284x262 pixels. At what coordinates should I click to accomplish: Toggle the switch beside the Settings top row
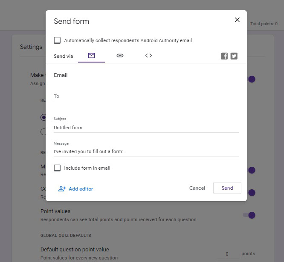(x=252, y=79)
